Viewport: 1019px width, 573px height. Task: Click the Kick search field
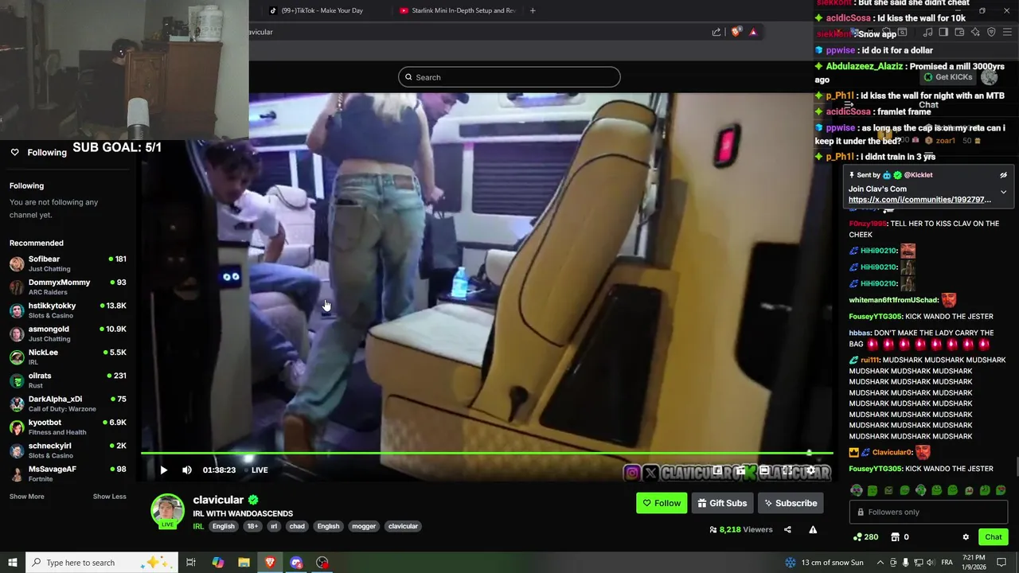509,77
